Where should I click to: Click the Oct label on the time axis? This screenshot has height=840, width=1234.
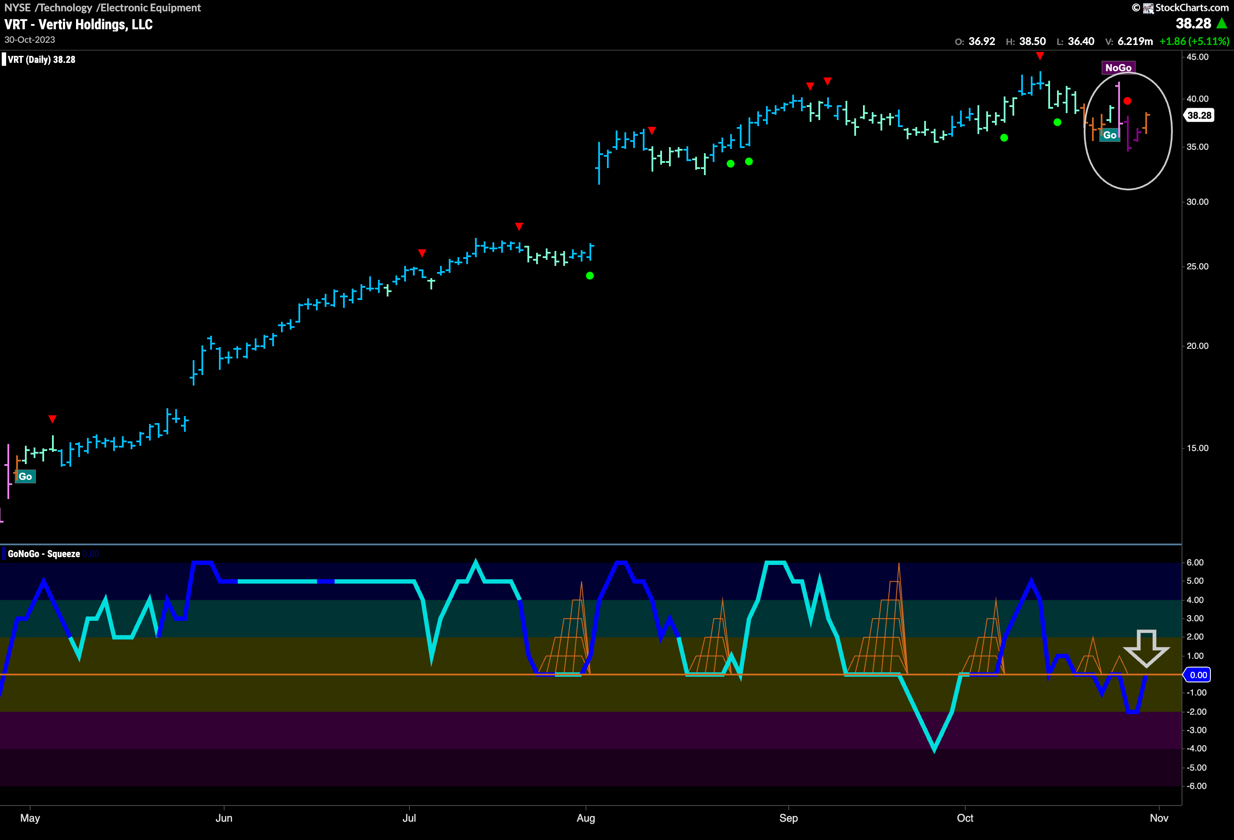pyautogui.click(x=965, y=818)
